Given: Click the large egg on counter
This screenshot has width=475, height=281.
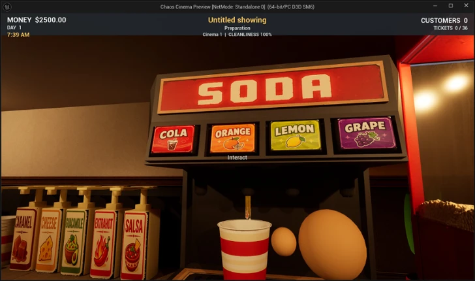Looking at the screenshot, I should coord(332,244).
